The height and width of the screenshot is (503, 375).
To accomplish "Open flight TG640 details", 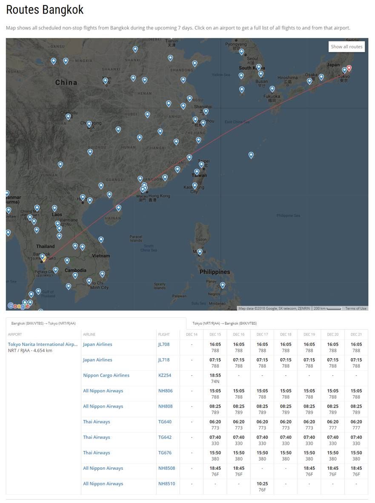I will pyautogui.click(x=165, y=422).
